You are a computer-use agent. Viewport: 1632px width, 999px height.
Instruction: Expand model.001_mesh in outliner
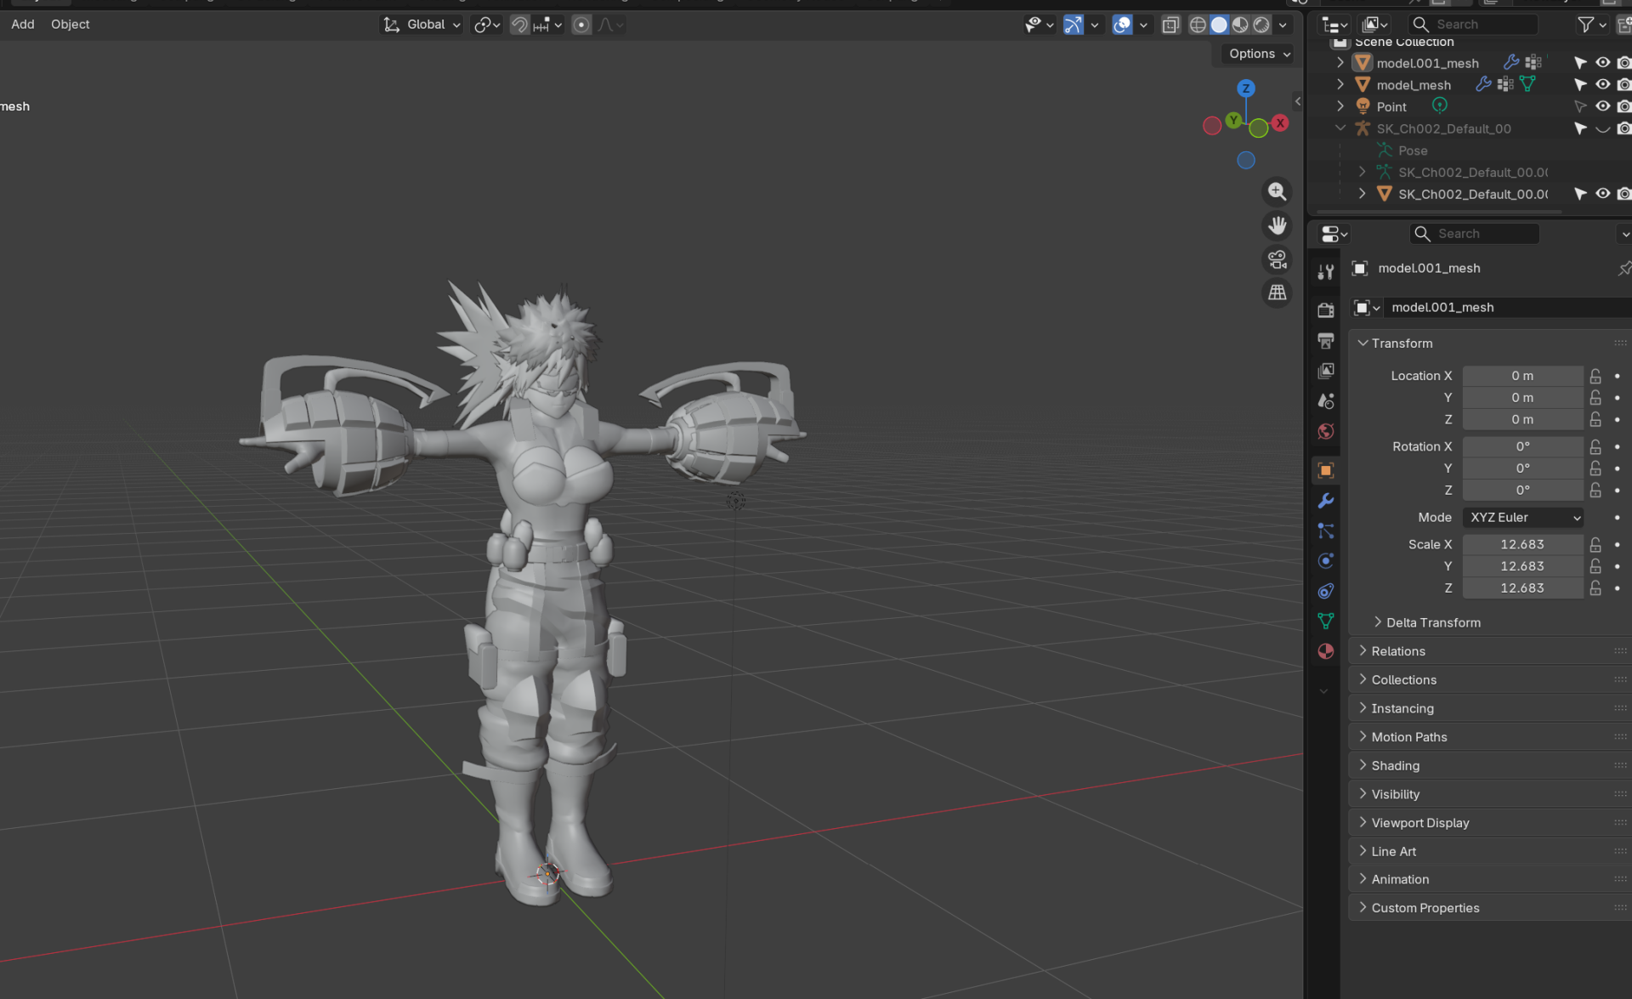tap(1340, 63)
